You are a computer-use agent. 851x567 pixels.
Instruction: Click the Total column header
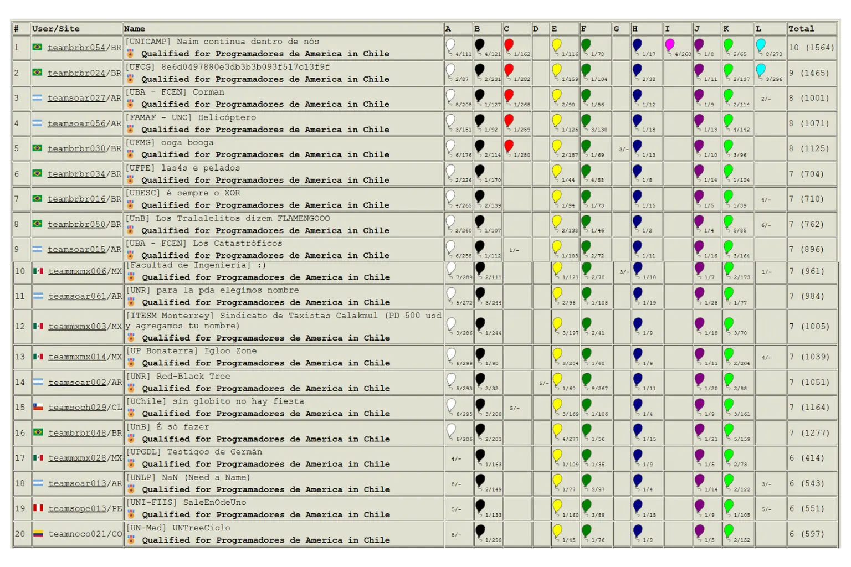coord(801,29)
